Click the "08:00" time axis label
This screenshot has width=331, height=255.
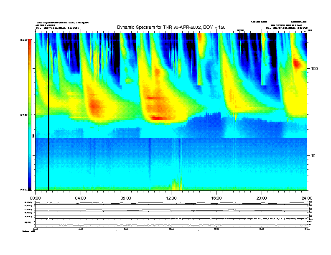click(126, 198)
